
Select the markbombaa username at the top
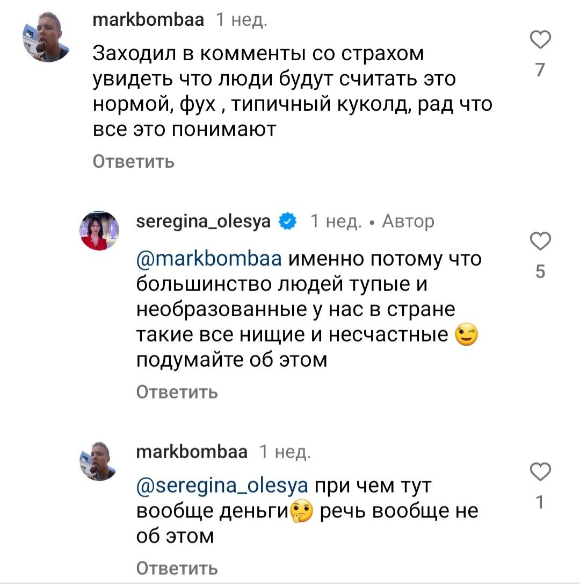(x=148, y=19)
